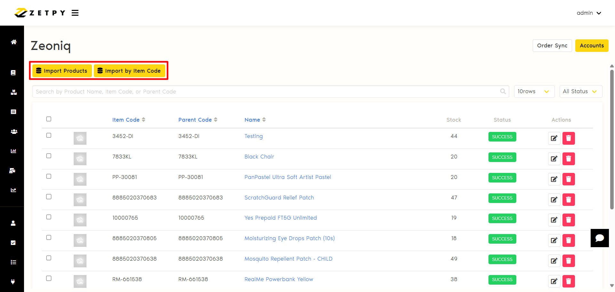Open the checked box icon in sidebar
Viewport: 615px width, 292px height.
(13, 243)
